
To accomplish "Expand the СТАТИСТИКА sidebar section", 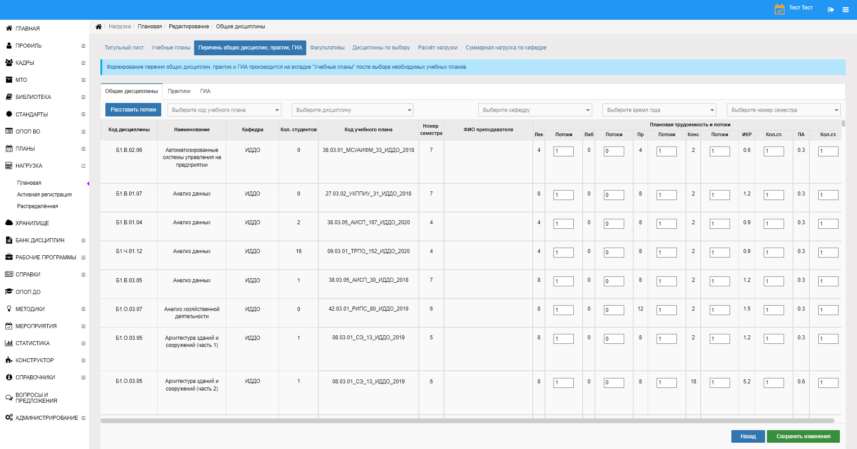I will pos(83,343).
